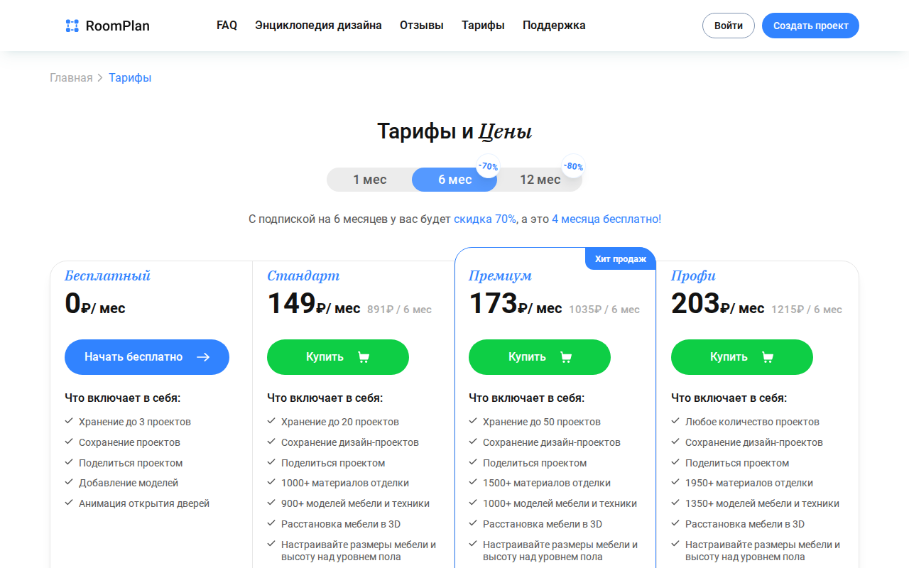Click the arrow icon in Начать бесплатно button
This screenshot has width=909, height=568.
[x=203, y=357]
